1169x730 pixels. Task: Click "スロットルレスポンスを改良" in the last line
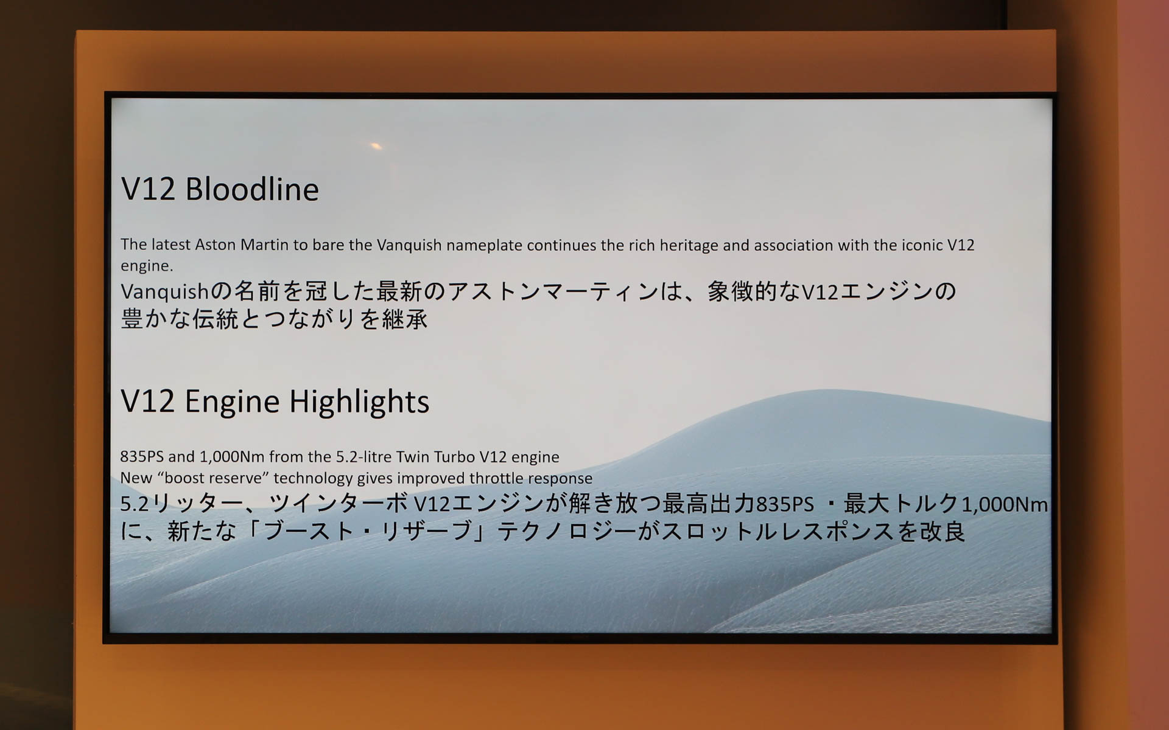(x=813, y=531)
